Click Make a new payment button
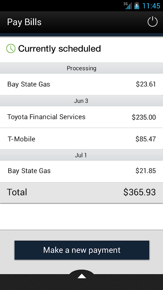The height and width of the screenshot is (290, 163). pyautogui.click(x=82, y=250)
